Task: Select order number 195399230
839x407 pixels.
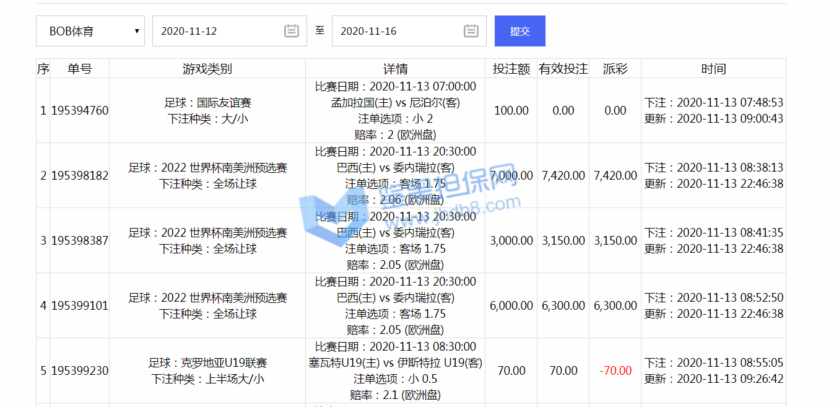Action: coord(79,371)
